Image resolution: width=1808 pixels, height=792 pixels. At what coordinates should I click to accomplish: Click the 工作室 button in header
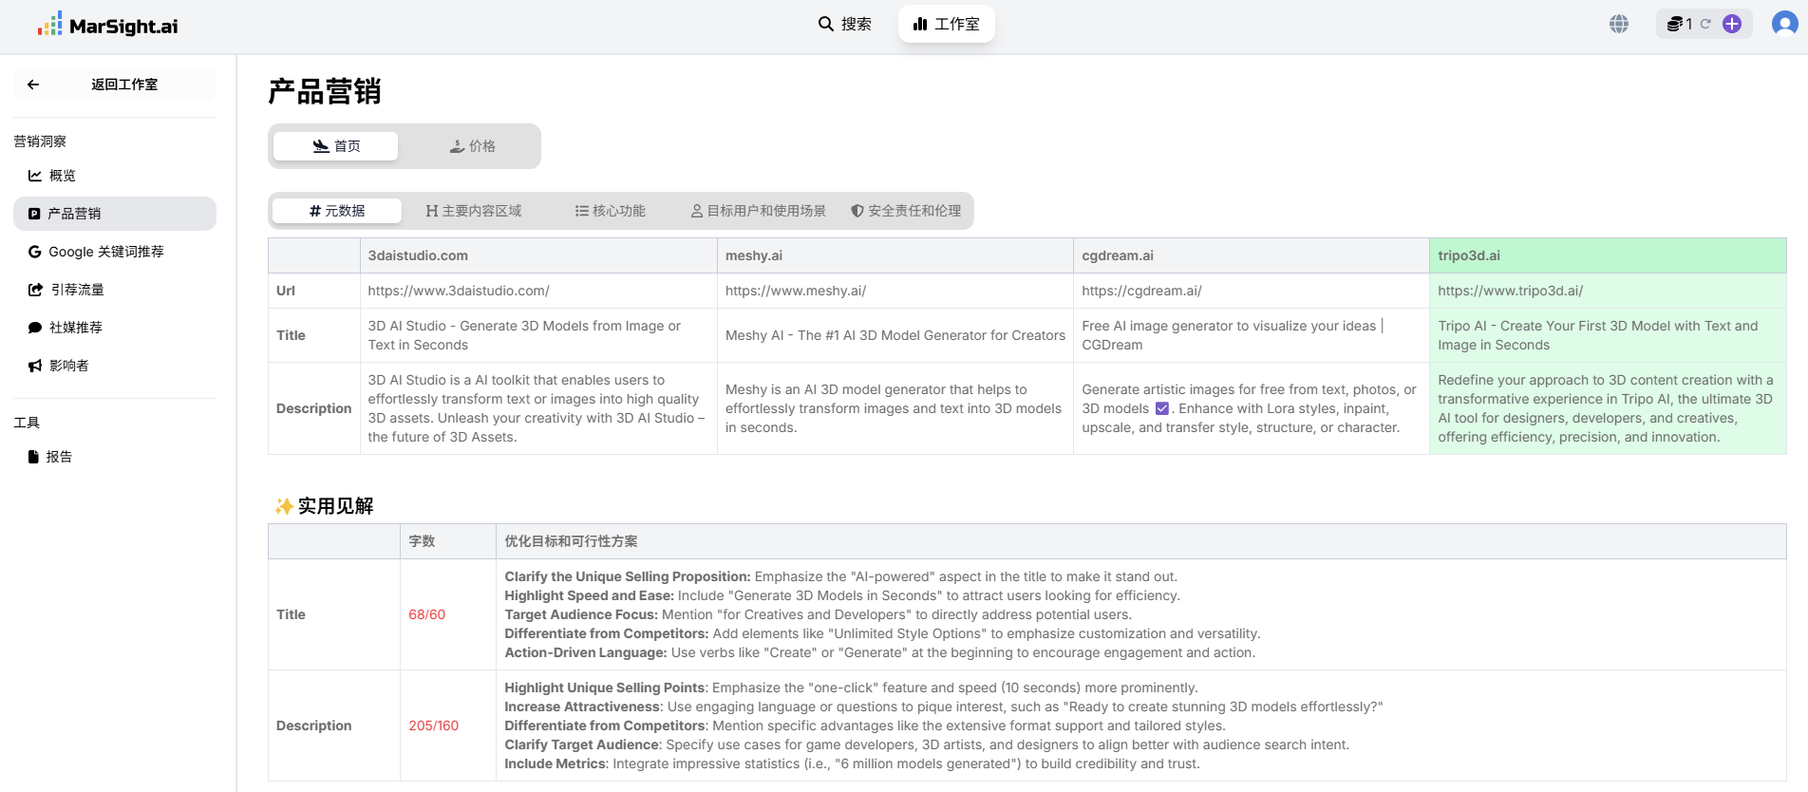pos(946,24)
